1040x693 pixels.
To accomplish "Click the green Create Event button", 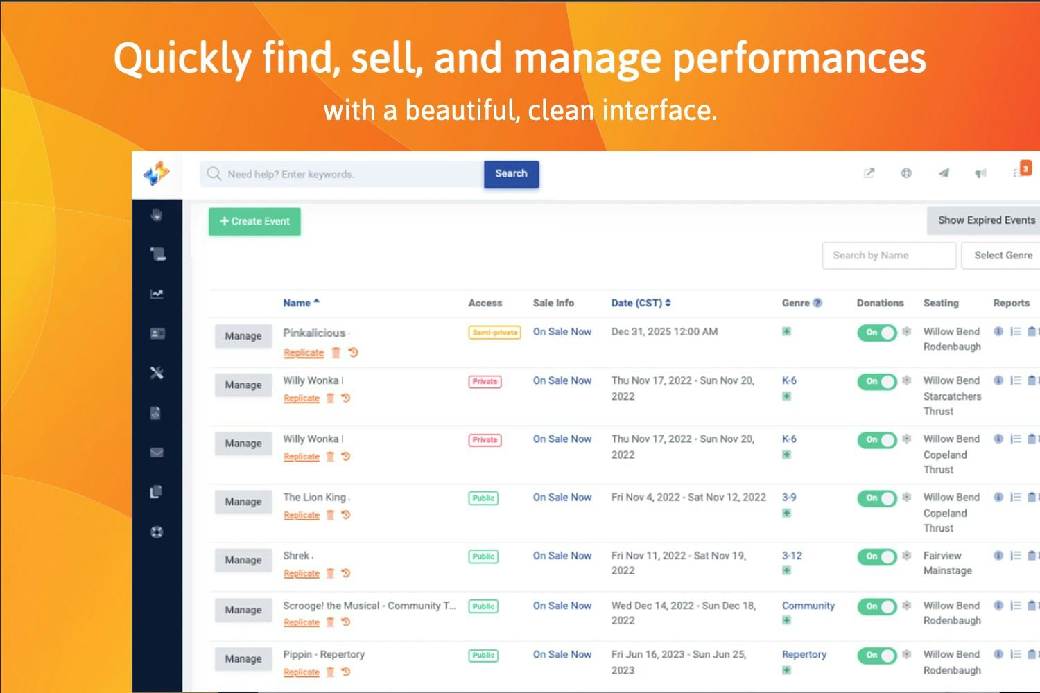I will (254, 221).
